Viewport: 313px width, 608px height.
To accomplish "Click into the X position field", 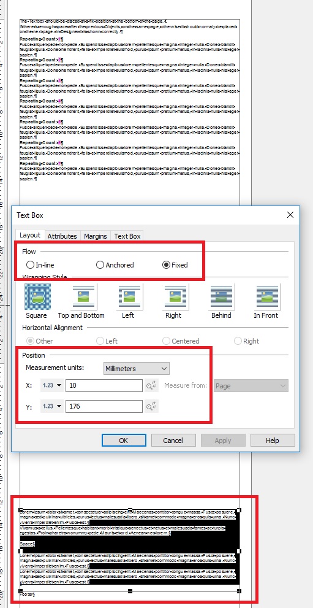I will pos(104,385).
